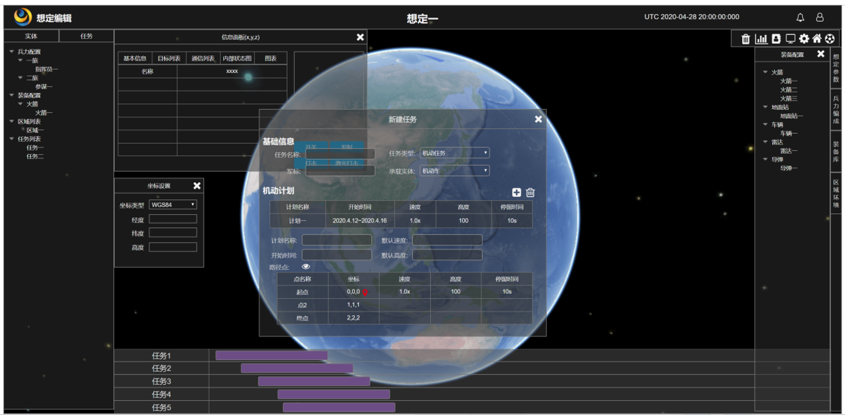This screenshot has height=418, width=845.
Task: Add a new plan with the plus icon
Action: click(x=516, y=192)
